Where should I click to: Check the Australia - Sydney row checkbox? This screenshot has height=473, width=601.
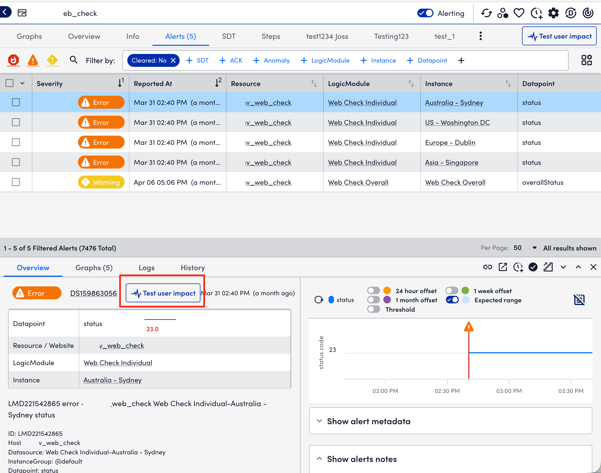pyautogui.click(x=16, y=102)
